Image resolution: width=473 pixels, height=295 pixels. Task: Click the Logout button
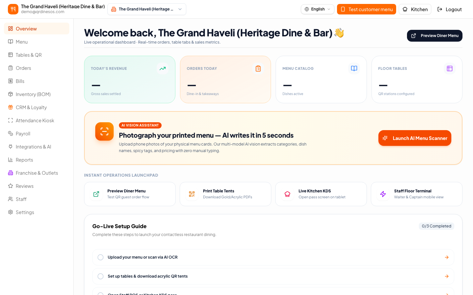tap(449, 9)
